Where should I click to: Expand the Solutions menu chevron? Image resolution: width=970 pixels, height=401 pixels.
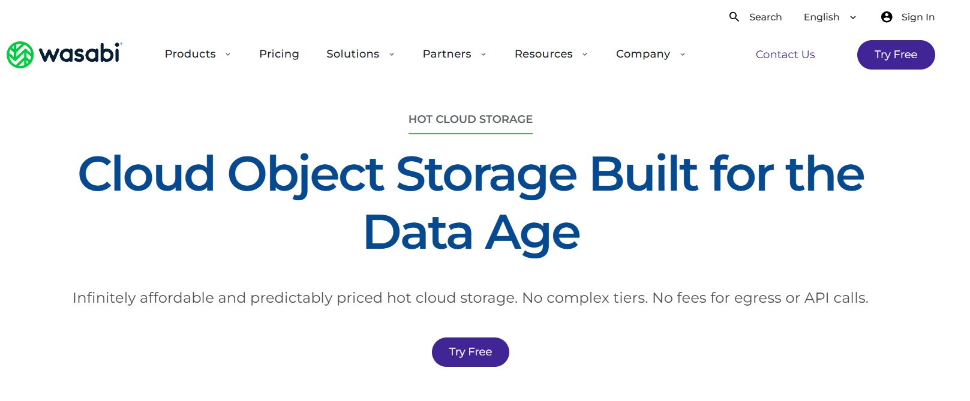392,55
